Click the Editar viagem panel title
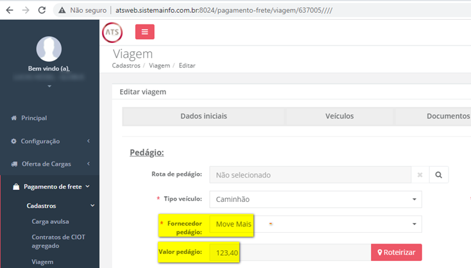 coord(142,92)
